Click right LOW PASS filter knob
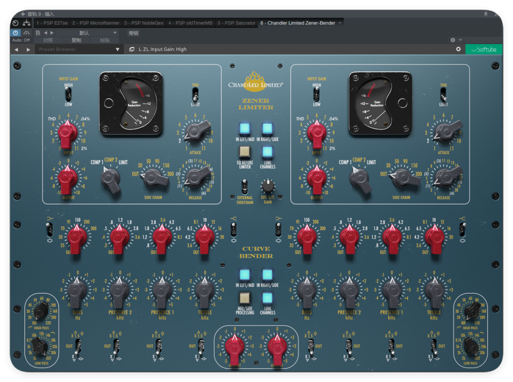 click(x=471, y=346)
